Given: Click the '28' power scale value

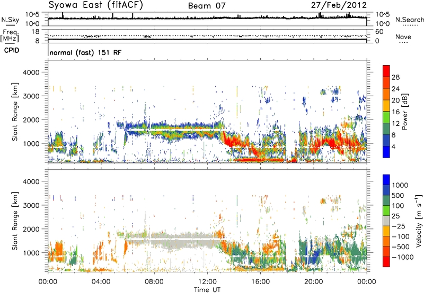Looking at the screenshot, I should (x=395, y=77).
